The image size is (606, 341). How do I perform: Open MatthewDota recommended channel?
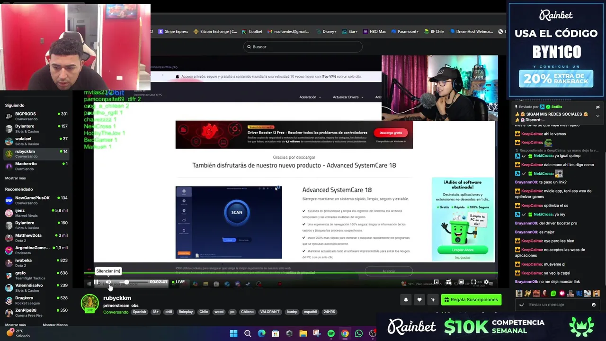click(x=36, y=238)
